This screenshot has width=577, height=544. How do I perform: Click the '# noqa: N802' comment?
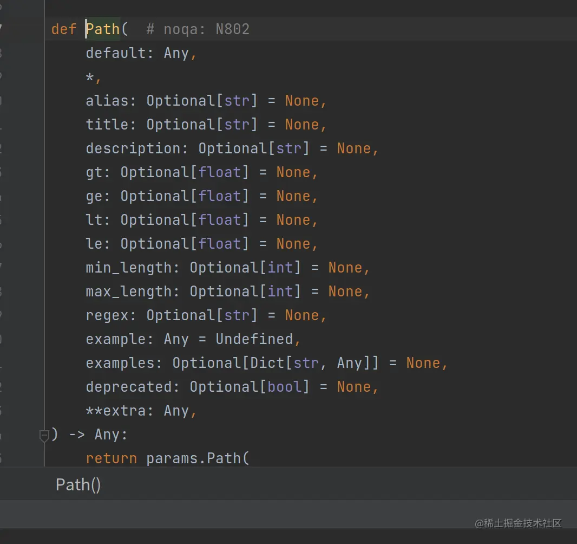[x=198, y=29]
